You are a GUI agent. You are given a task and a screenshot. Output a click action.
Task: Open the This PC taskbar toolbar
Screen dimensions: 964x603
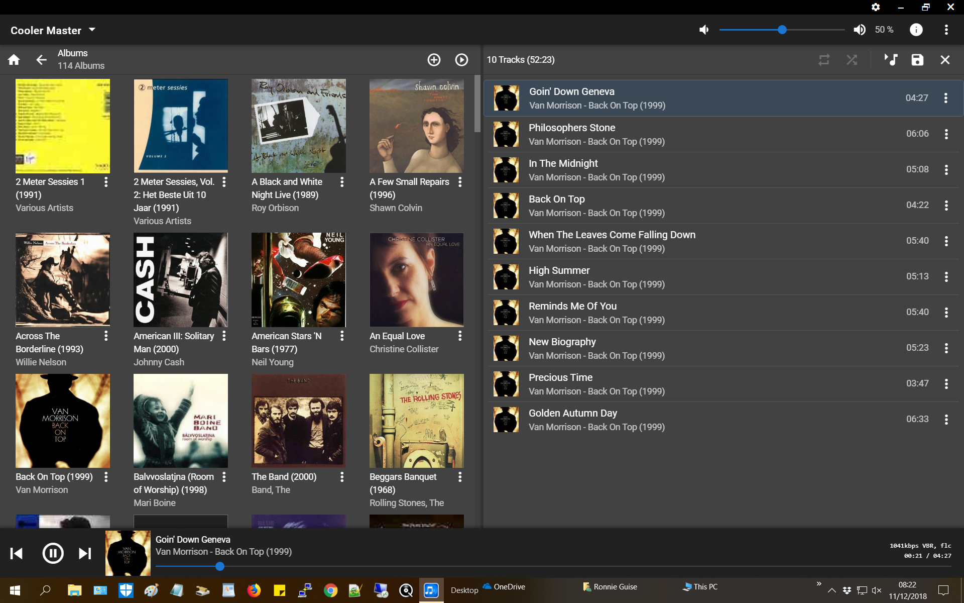coord(700,586)
